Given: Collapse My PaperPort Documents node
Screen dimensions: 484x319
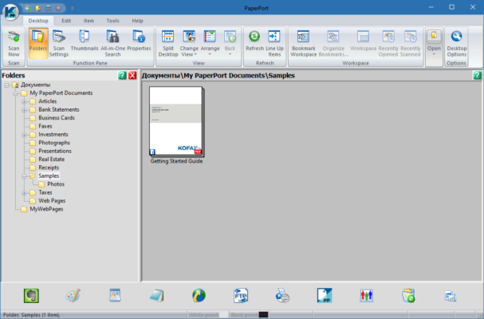Looking at the screenshot, I should click(x=15, y=93).
